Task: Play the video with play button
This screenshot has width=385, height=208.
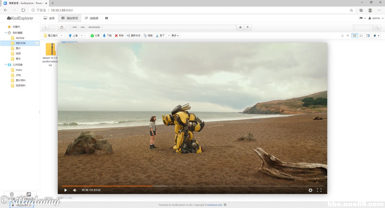Action: (66, 190)
